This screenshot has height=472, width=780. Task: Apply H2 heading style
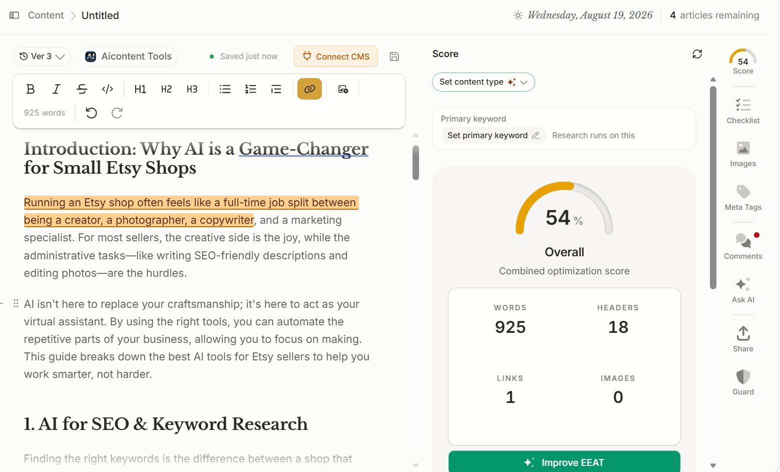[166, 89]
